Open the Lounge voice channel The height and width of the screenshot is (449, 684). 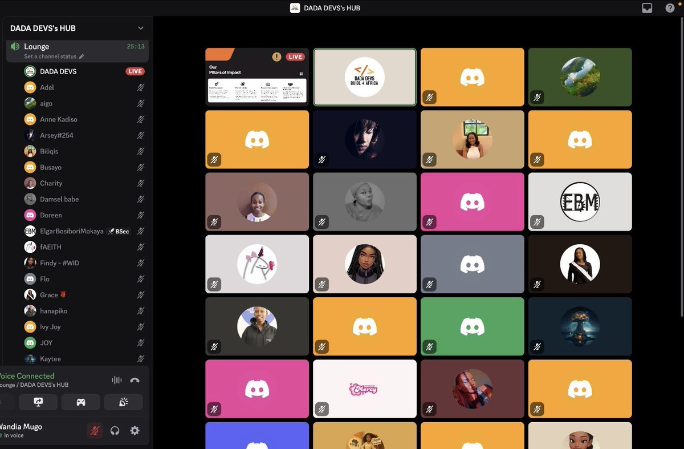[78, 51]
